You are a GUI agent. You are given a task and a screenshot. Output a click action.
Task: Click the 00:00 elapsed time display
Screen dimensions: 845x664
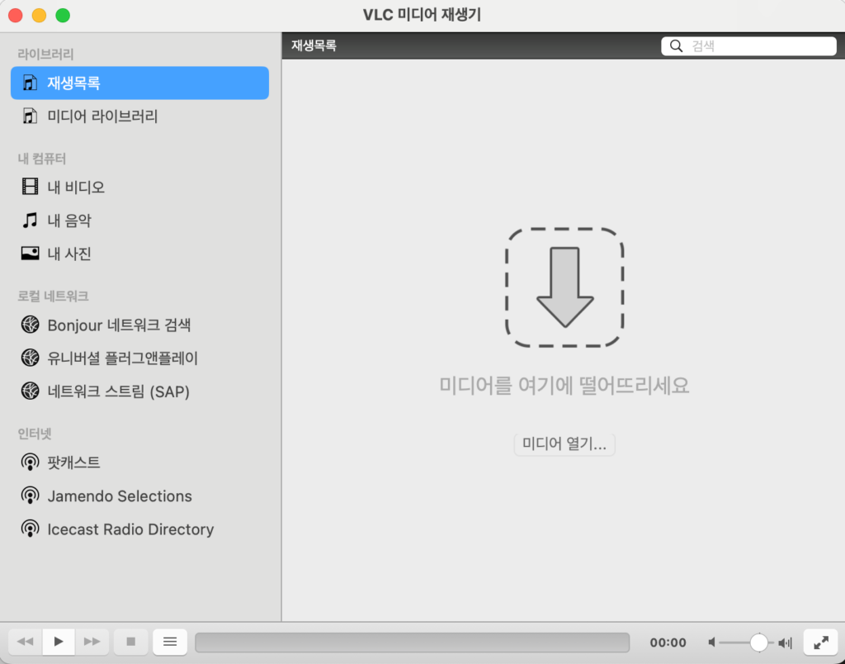(668, 642)
